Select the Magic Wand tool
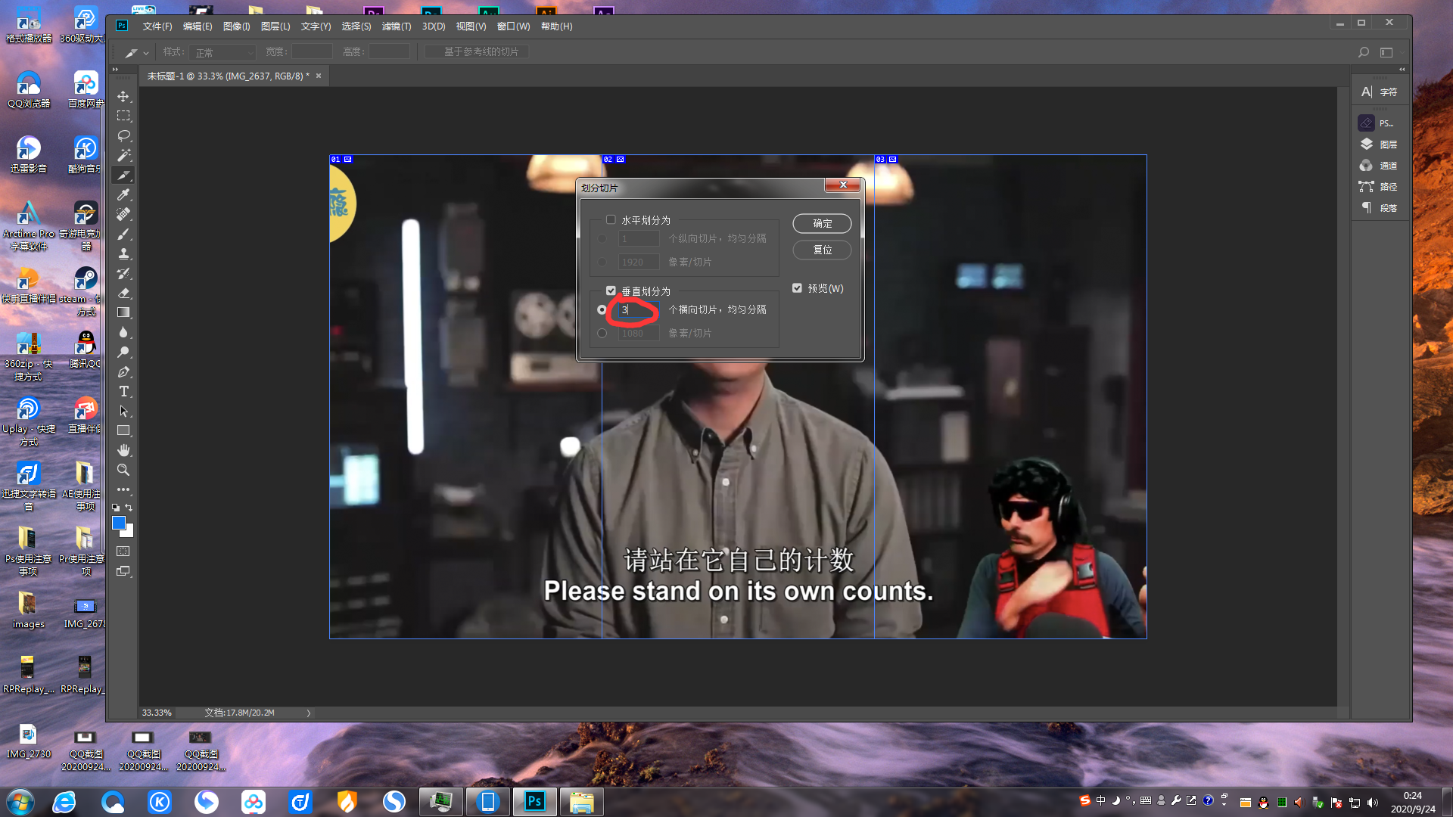The image size is (1453, 817). [x=123, y=155]
